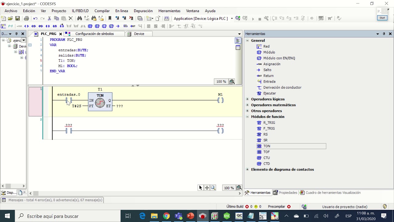Open the Propiedades panel tab
The width and height of the screenshot is (394, 222).
tap(285, 193)
